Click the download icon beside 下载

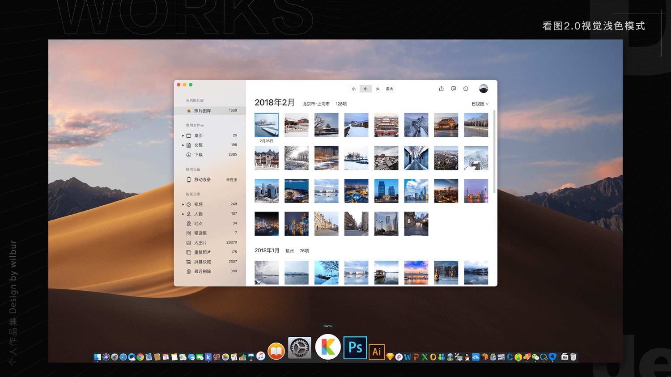(189, 155)
